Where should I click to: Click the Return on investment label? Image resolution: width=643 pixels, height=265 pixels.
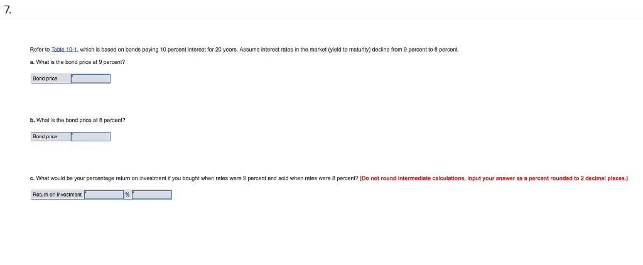pos(57,195)
